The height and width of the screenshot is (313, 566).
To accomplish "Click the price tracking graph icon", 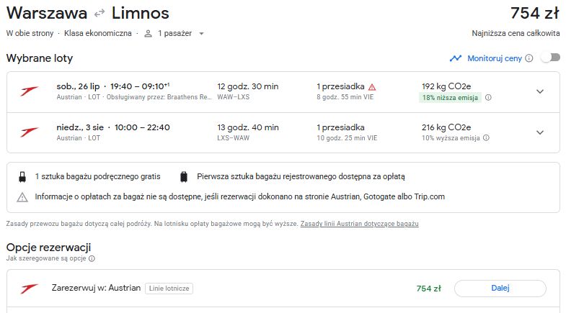I will click(x=456, y=58).
